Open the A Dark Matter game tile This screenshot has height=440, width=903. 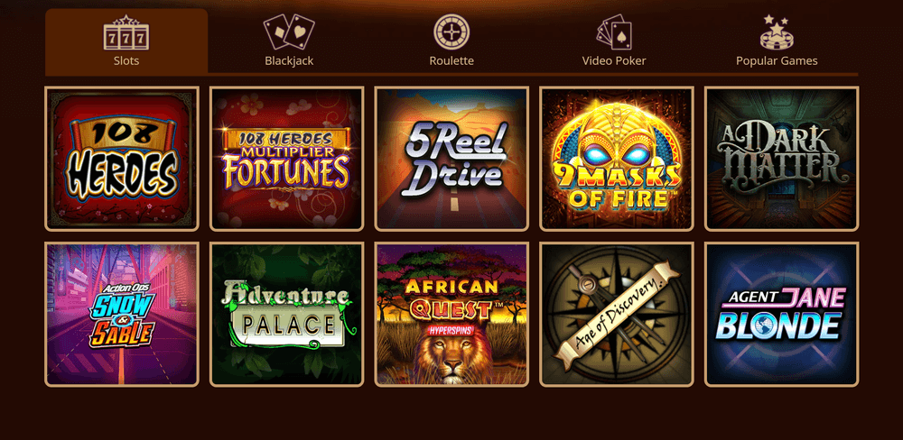(781, 159)
